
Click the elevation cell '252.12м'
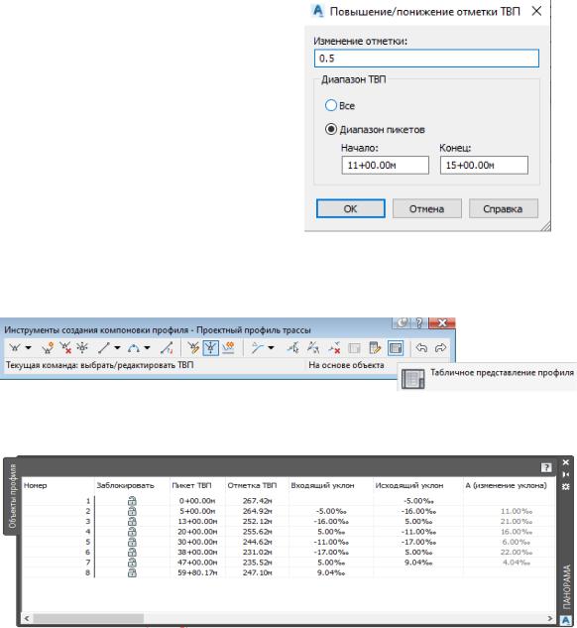(x=257, y=522)
